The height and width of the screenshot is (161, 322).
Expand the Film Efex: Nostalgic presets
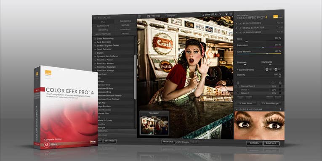click(95, 67)
